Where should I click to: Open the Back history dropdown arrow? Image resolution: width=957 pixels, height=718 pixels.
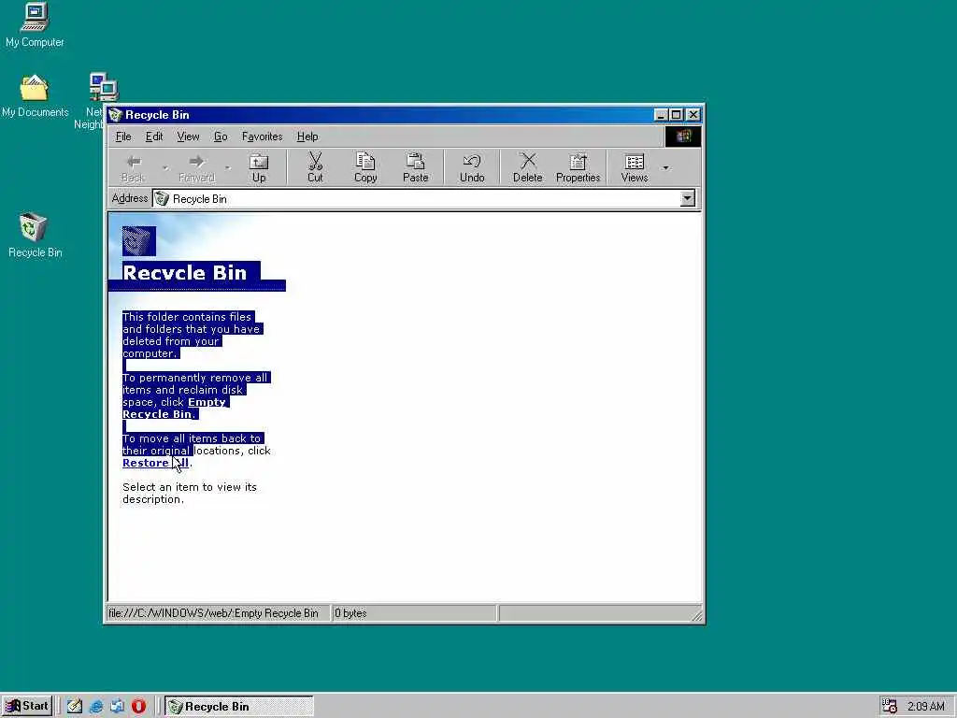click(x=164, y=167)
